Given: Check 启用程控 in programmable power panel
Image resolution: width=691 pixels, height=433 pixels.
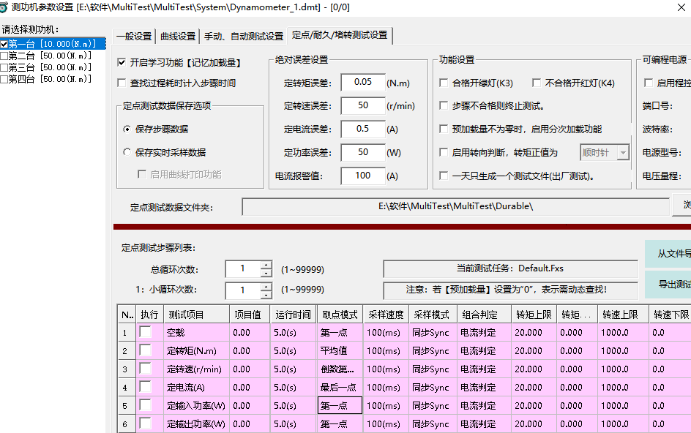Looking at the screenshot, I should (x=649, y=83).
